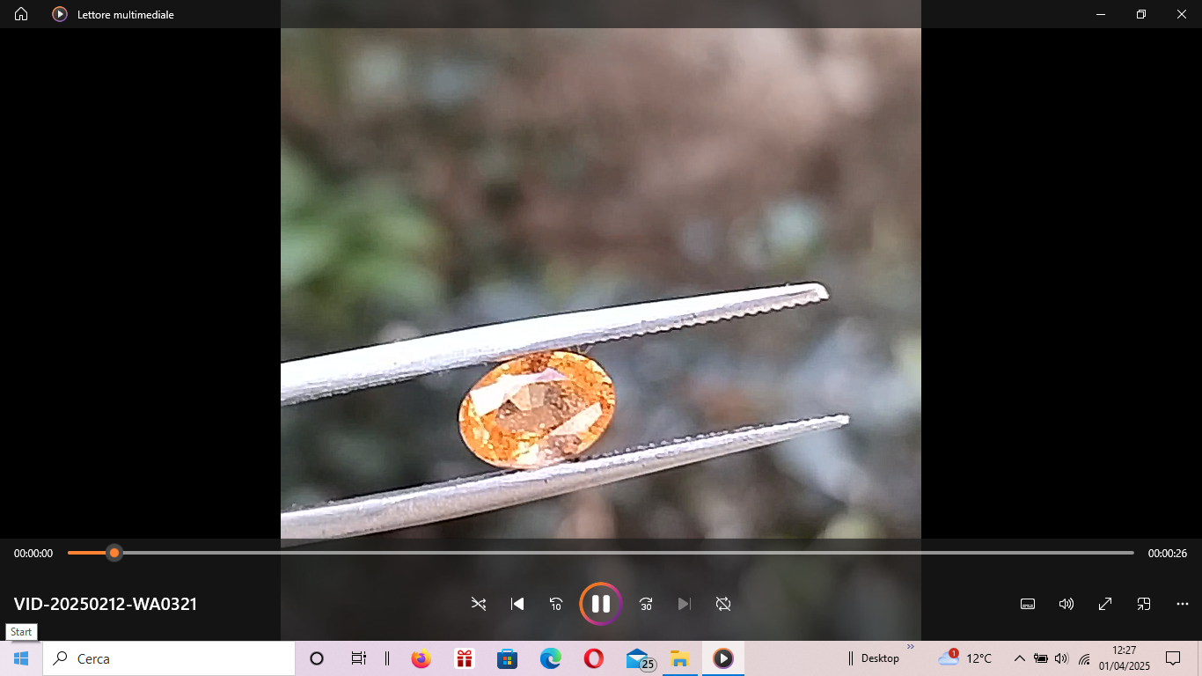Pause the video playback
Screen dimensions: 1202x676
point(601,604)
